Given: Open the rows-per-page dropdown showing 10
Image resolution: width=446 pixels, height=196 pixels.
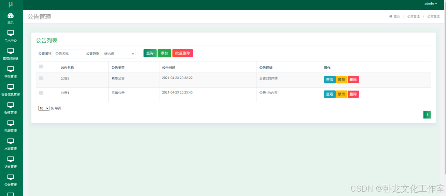Looking at the screenshot, I should pyautogui.click(x=44, y=108).
